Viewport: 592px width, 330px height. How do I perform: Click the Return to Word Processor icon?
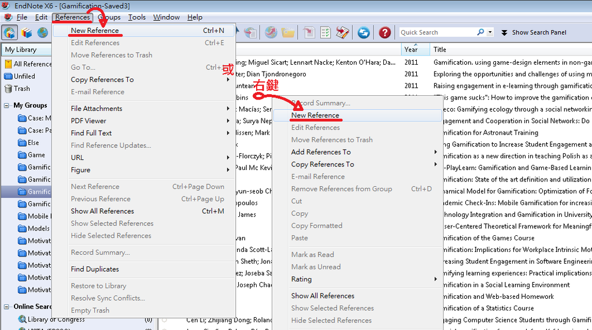pos(342,33)
